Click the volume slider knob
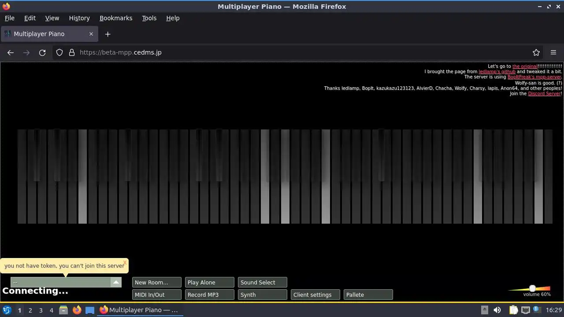Image resolution: width=564 pixels, height=317 pixels. click(532, 288)
